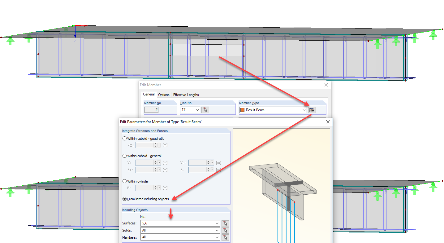The height and width of the screenshot is (243, 444).
Task: Click the Z+ value stepper
Action: click(x=156, y=170)
